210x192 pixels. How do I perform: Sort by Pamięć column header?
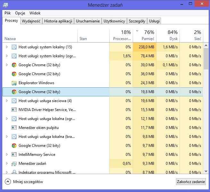[x=145, y=36]
